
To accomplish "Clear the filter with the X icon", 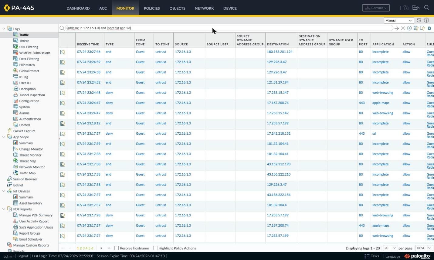I will point(403,28).
